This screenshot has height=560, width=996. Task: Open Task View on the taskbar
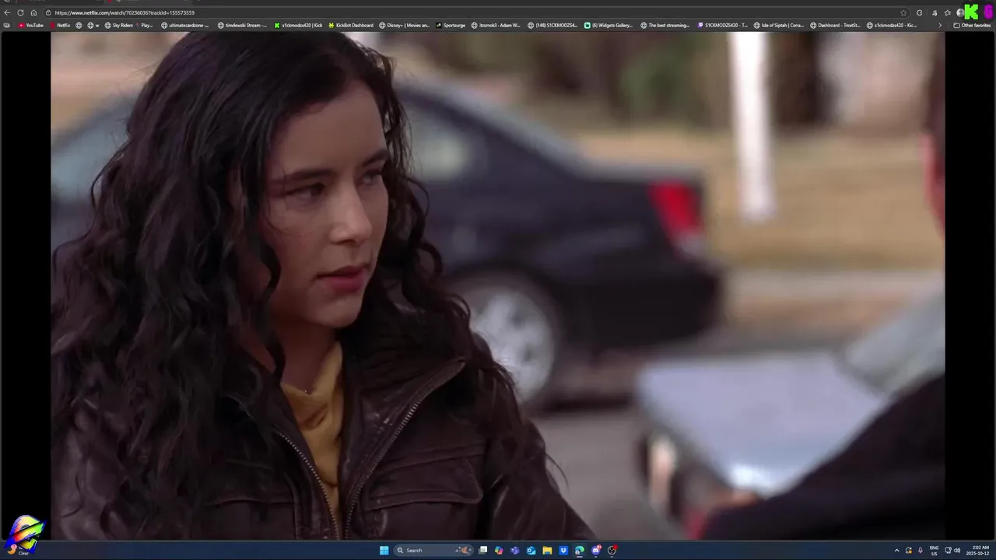(482, 550)
